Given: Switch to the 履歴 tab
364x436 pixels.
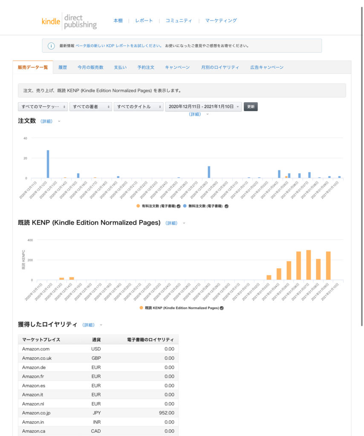Looking at the screenshot, I should (63, 67).
